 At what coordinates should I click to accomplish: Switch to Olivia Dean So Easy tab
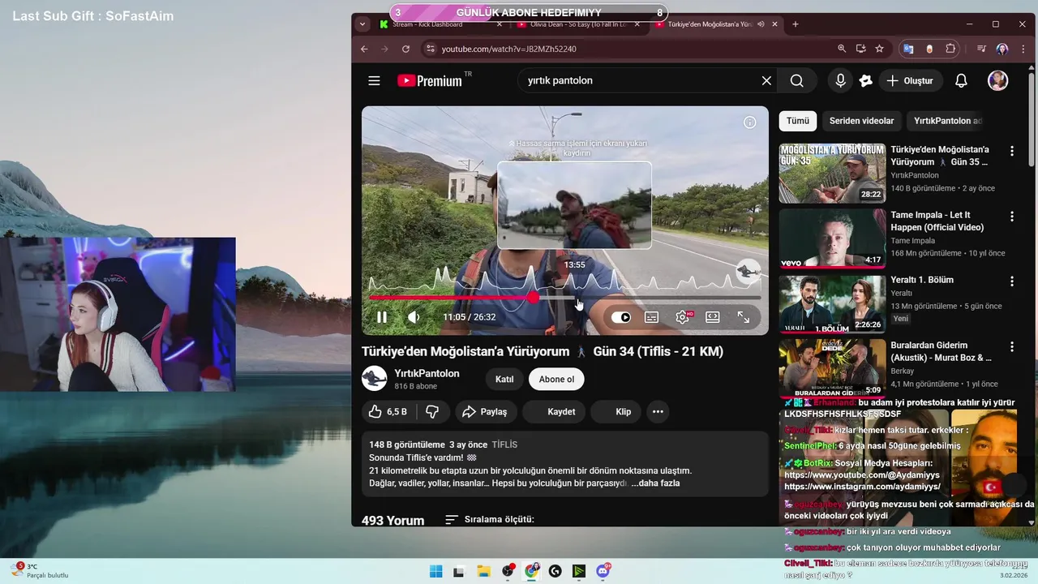tap(579, 24)
